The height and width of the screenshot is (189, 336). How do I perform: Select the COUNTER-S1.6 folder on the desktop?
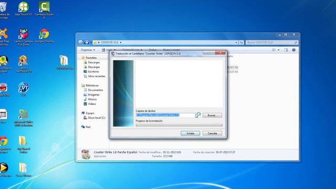tap(64, 62)
